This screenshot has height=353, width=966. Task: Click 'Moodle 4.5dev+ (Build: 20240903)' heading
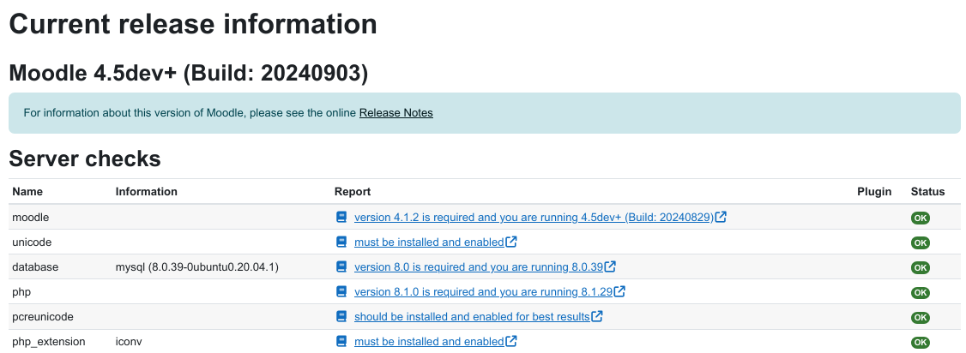point(189,73)
